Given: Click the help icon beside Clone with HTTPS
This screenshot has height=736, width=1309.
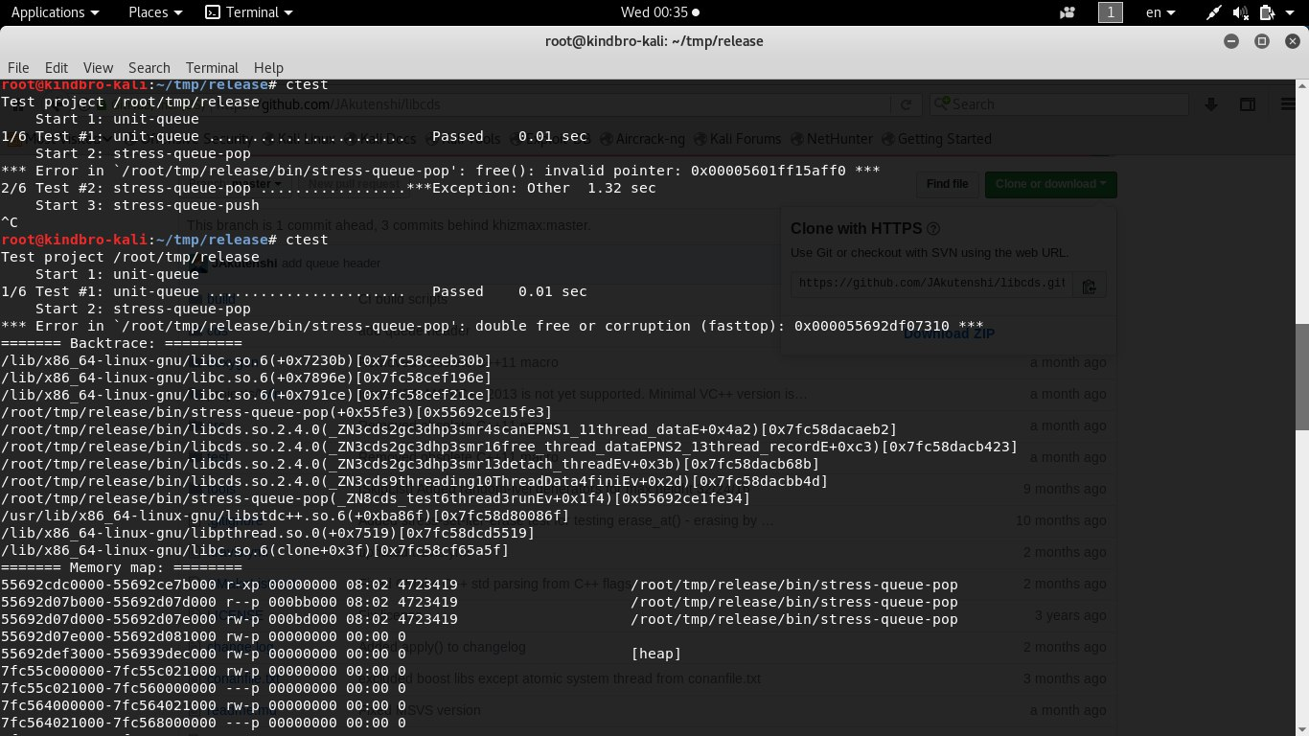Looking at the screenshot, I should coord(933,229).
